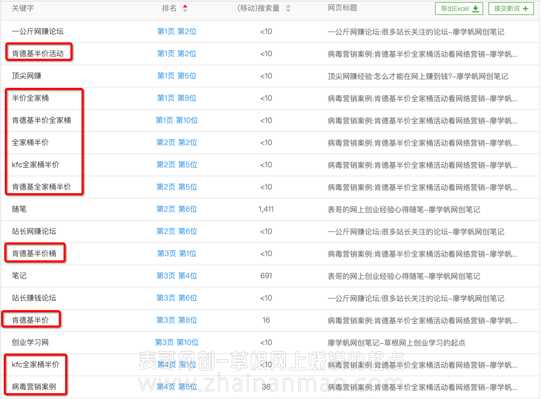Click search volume 691 for 笔记
This screenshot has width=541, height=399.
pyautogui.click(x=266, y=276)
